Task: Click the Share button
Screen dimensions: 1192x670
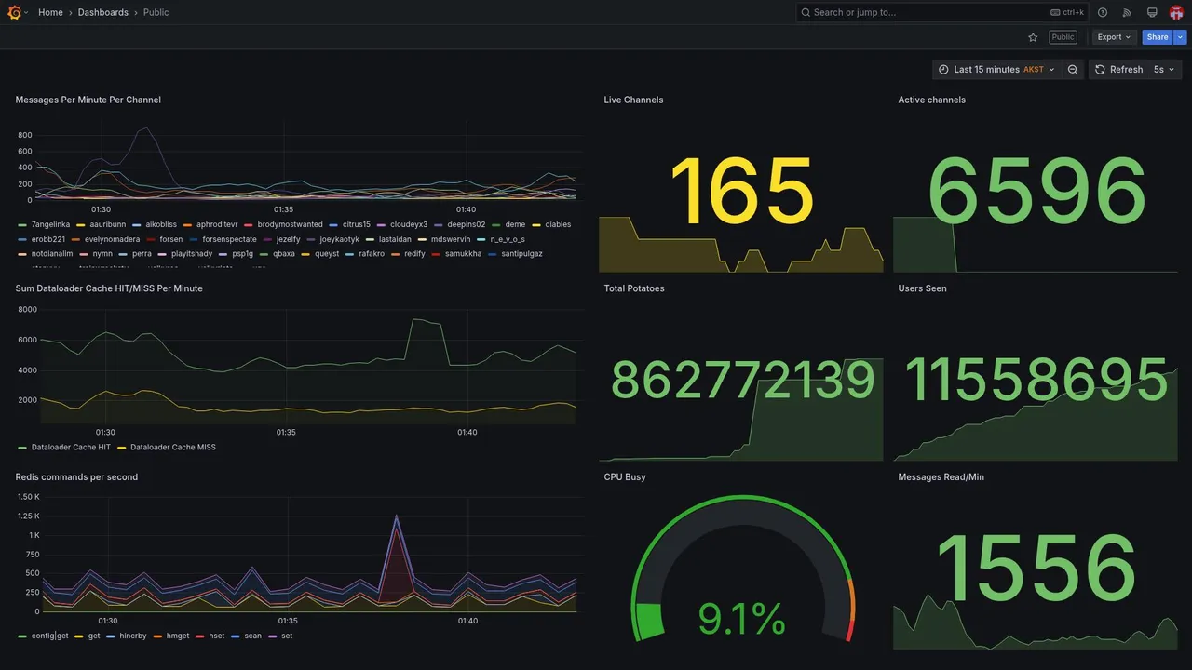Action: tap(1158, 37)
